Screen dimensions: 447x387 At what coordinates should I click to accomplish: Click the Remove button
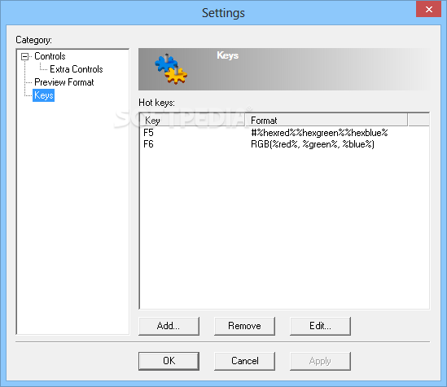point(244,326)
